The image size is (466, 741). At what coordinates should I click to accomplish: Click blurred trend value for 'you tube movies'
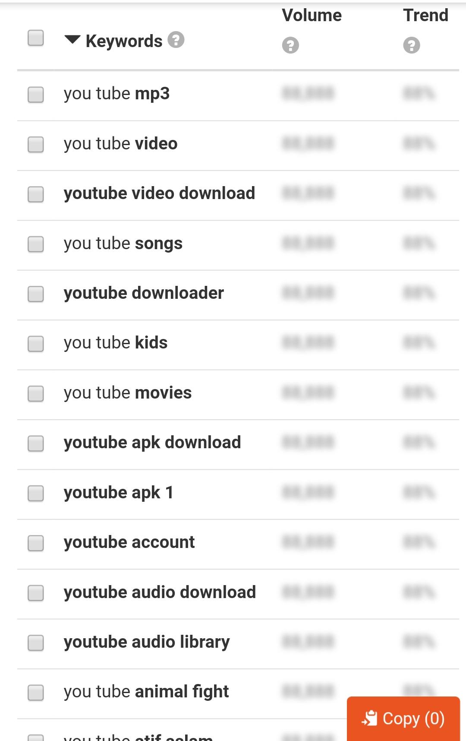419,393
